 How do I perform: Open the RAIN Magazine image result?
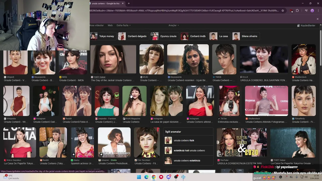point(134,101)
